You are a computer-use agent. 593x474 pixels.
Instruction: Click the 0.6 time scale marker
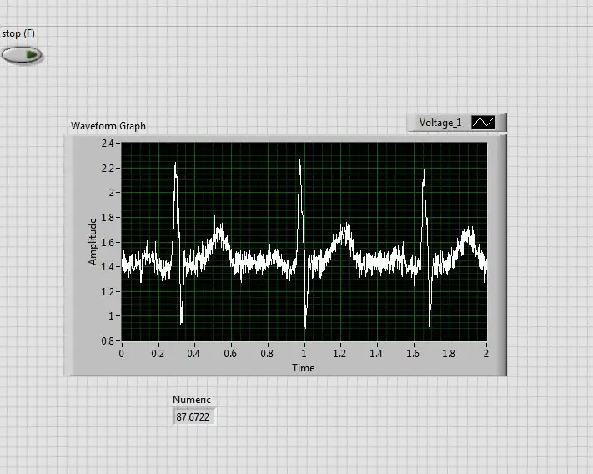click(230, 354)
